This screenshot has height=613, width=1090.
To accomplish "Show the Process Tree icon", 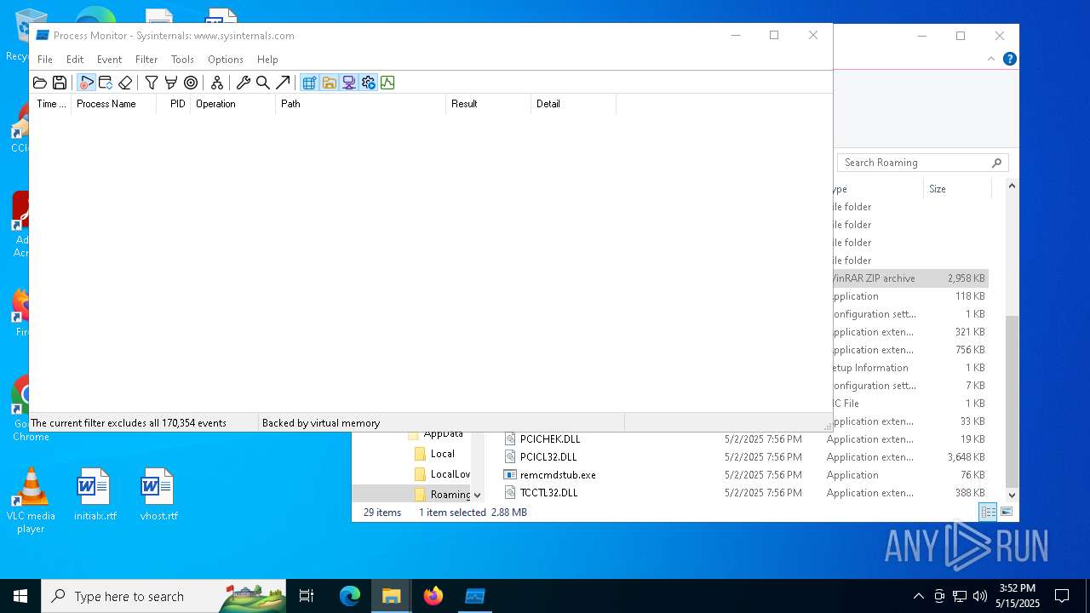I will point(217,83).
